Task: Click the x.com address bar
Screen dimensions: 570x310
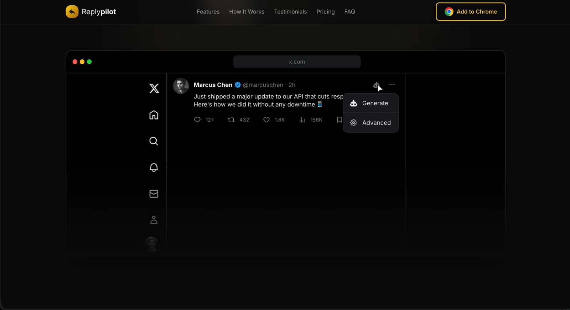Action: [297, 62]
